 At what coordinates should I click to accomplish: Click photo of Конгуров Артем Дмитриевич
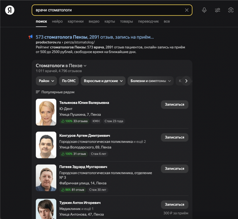coord(46,145)
